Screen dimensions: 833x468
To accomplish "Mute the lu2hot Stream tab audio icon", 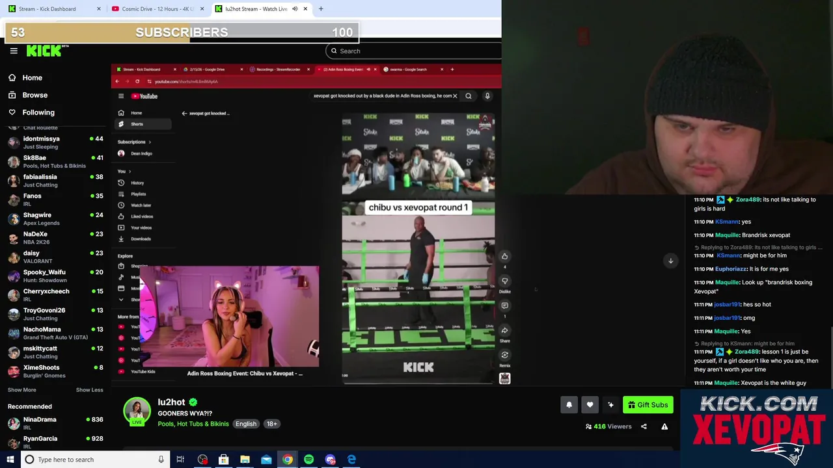I will [x=295, y=8].
